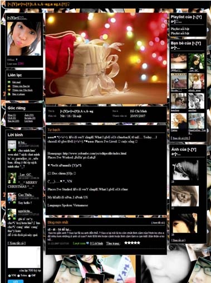This screenshot has height=283, width=211.
Task: Click the profile name link above the avatar
Action: (17, 18)
